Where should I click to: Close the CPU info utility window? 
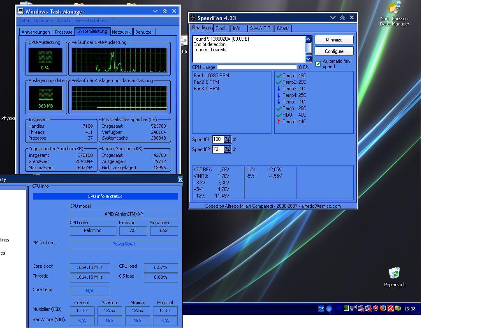[180, 179]
